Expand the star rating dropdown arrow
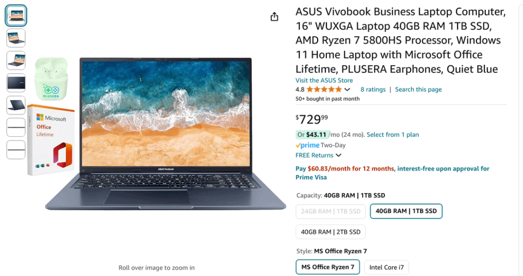Screen dimensions: 523x276 click(347, 89)
